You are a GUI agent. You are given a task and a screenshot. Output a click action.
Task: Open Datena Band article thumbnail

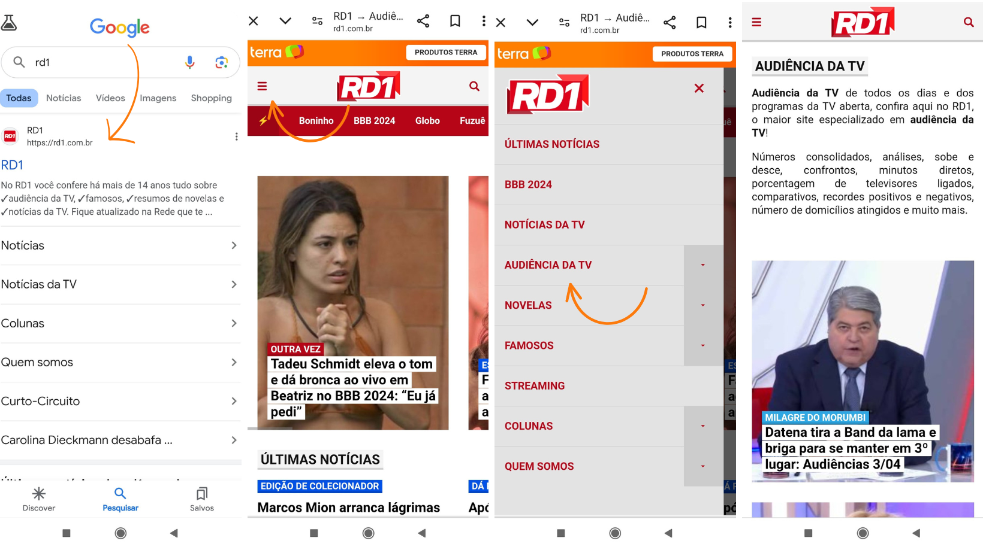click(863, 371)
